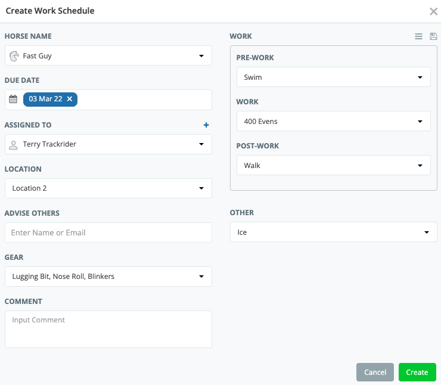Change the Work 400 Evens dropdown
The height and width of the screenshot is (385, 441).
(x=420, y=122)
